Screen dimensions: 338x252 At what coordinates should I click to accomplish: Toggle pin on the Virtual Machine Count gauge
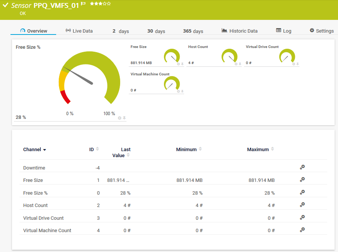[x=182, y=91]
